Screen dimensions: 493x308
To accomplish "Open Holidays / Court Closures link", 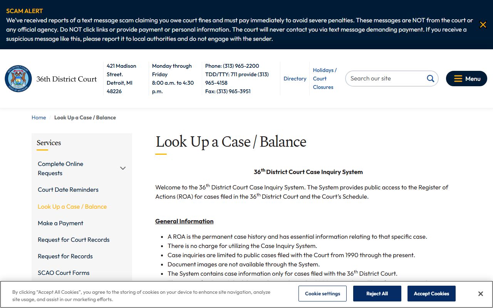I will pyautogui.click(x=324, y=79).
